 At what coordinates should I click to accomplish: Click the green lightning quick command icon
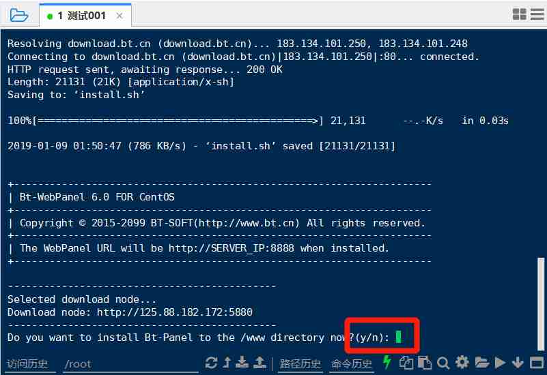coord(387,362)
